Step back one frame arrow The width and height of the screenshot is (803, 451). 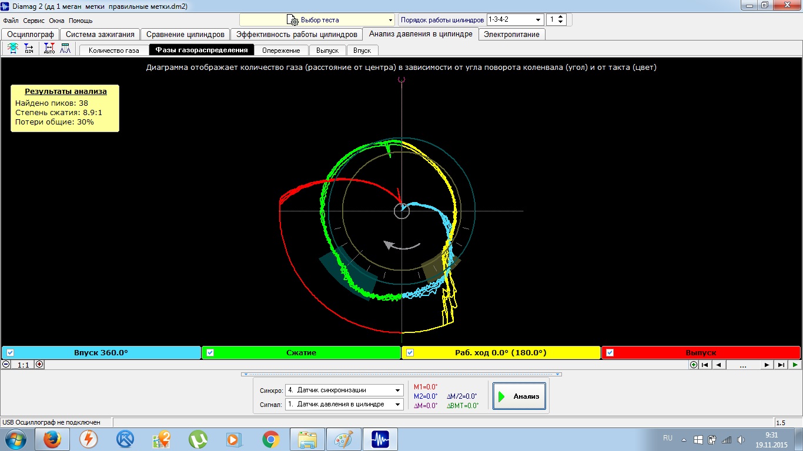tap(718, 365)
